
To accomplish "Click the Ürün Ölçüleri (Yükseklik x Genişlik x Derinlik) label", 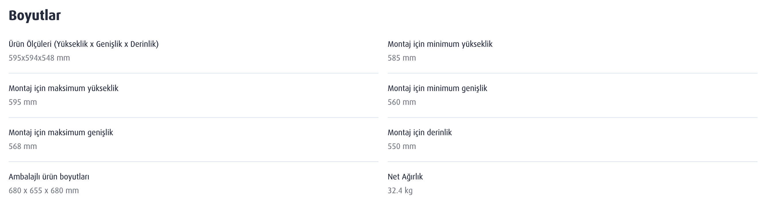I will click(x=84, y=44).
